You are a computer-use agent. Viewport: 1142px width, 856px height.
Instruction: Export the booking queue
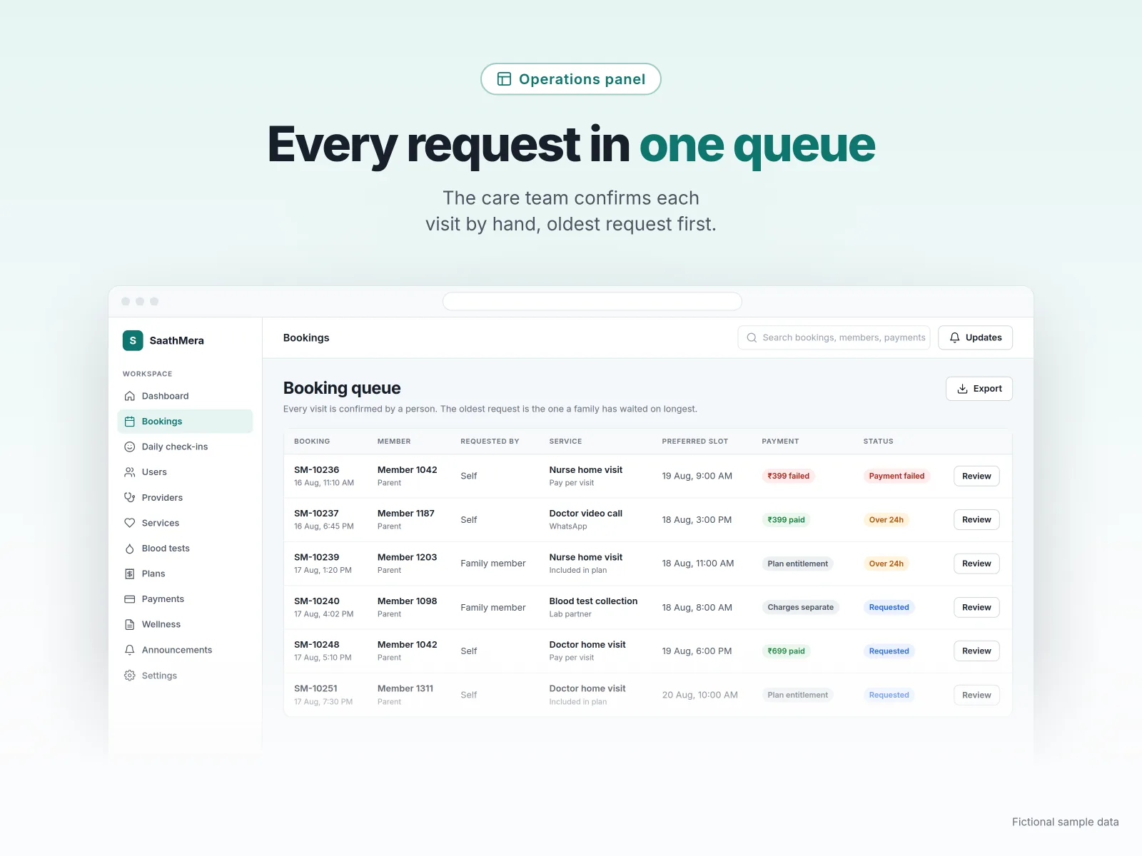979,389
